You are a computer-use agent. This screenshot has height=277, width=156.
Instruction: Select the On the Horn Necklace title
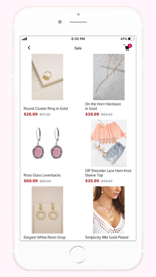(103, 106)
